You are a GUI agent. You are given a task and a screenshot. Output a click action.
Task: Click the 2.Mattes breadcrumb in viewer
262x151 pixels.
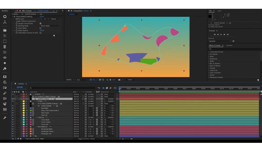coord(72,14)
